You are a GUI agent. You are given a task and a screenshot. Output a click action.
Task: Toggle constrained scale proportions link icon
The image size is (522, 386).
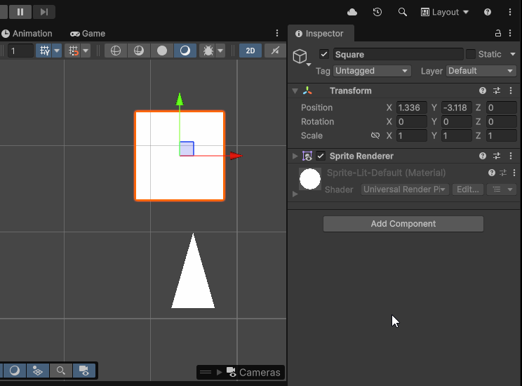[375, 135]
